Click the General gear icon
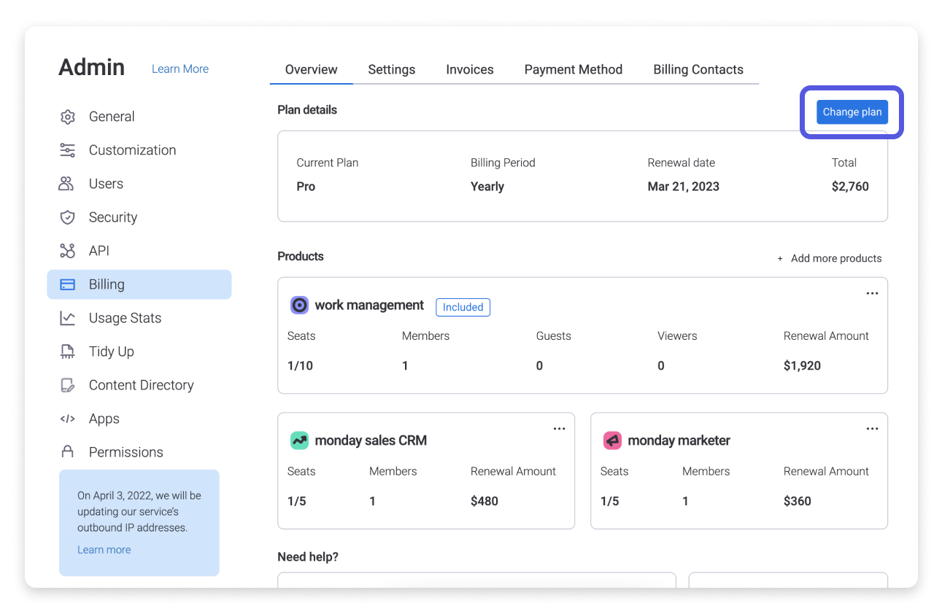Screen dimensions: 942x614 (67, 117)
